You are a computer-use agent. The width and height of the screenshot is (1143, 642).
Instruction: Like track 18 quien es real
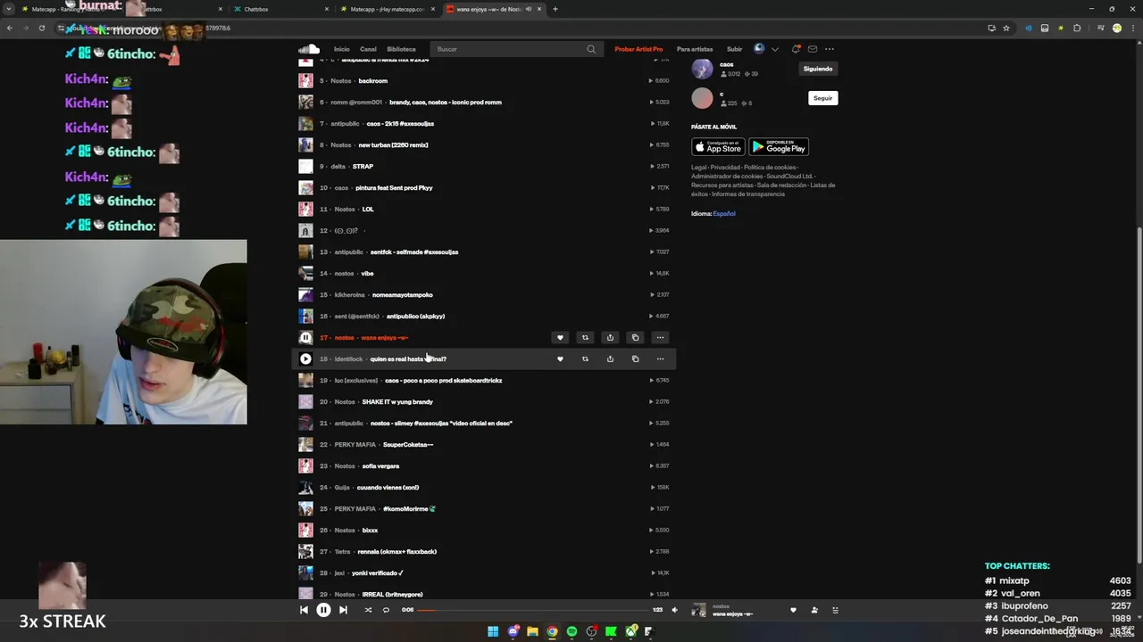560,358
